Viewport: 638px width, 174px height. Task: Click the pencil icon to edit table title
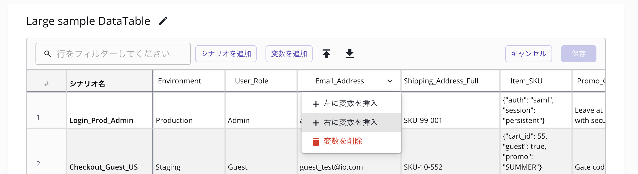[163, 21]
